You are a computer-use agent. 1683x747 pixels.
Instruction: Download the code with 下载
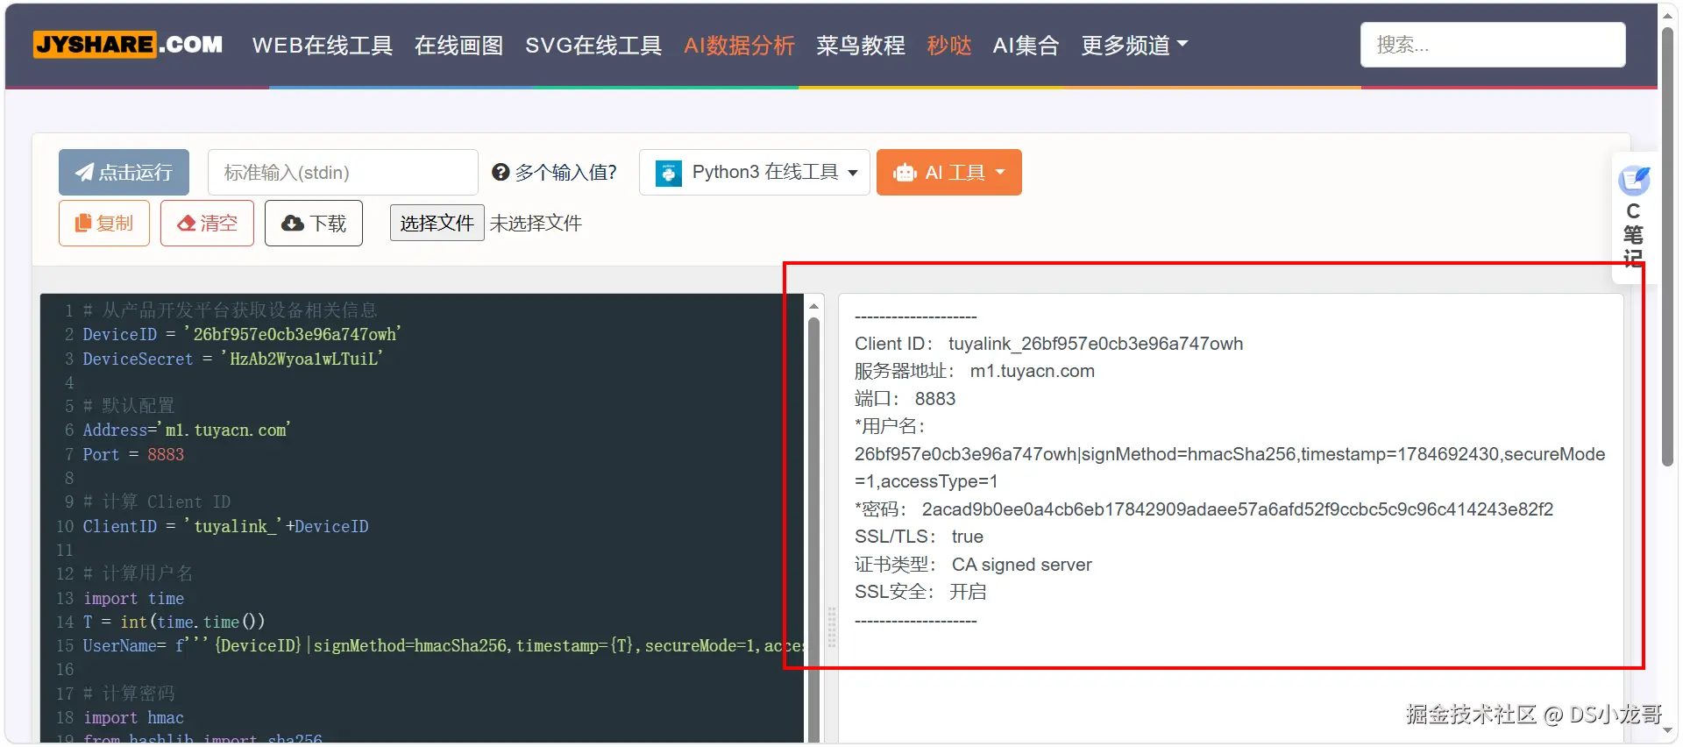click(314, 223)
